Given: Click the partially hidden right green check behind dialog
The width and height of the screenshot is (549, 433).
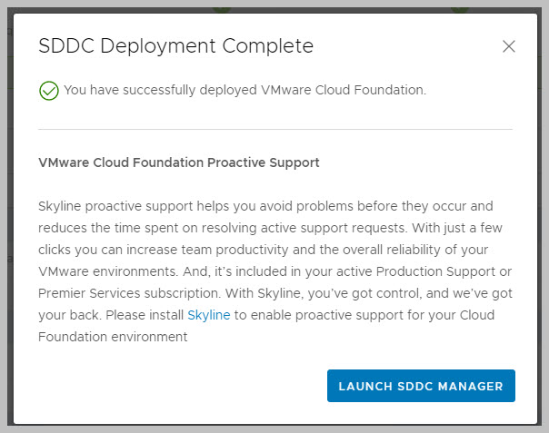Looking at the screenshot, I should pos(460,8).
